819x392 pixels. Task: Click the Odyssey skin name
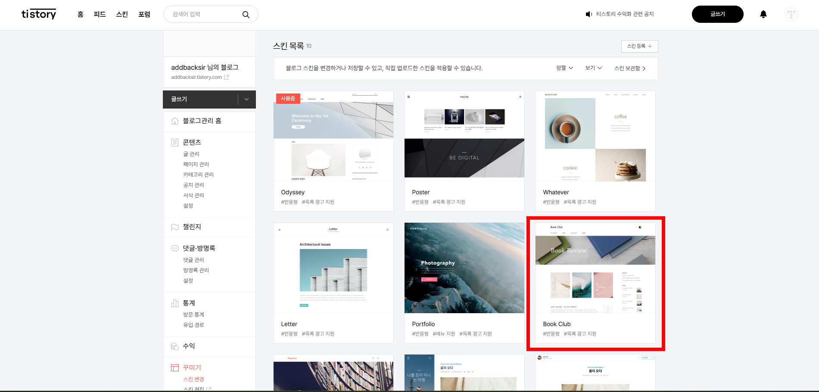click(x=293, y=193)
